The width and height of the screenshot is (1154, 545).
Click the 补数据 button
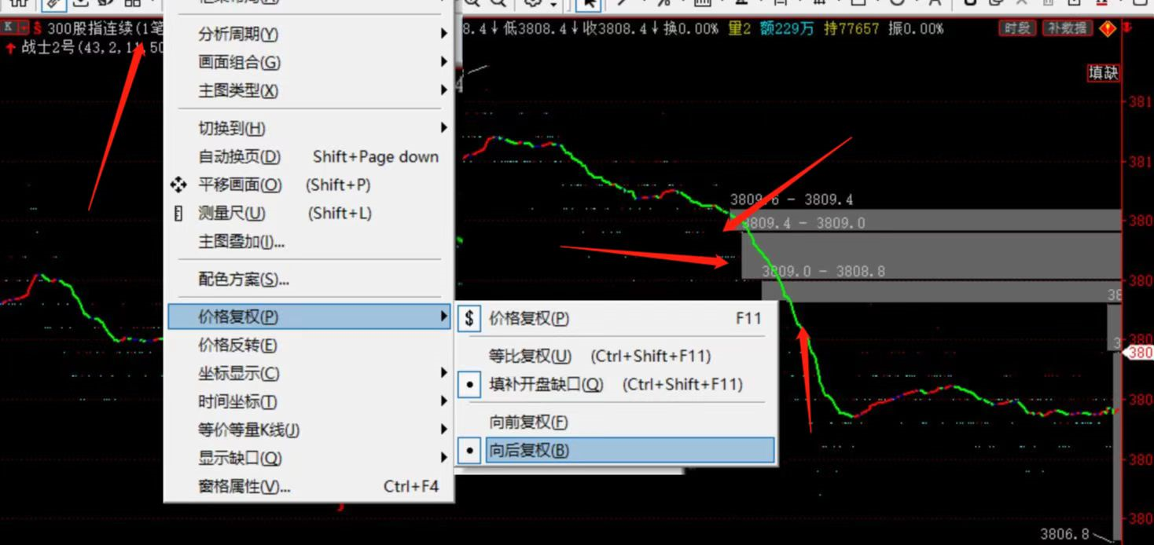coord(1068,28)
